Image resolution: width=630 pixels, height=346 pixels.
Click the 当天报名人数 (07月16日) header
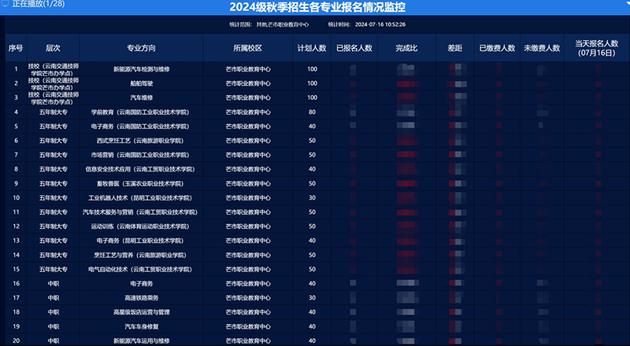point(598,48)
